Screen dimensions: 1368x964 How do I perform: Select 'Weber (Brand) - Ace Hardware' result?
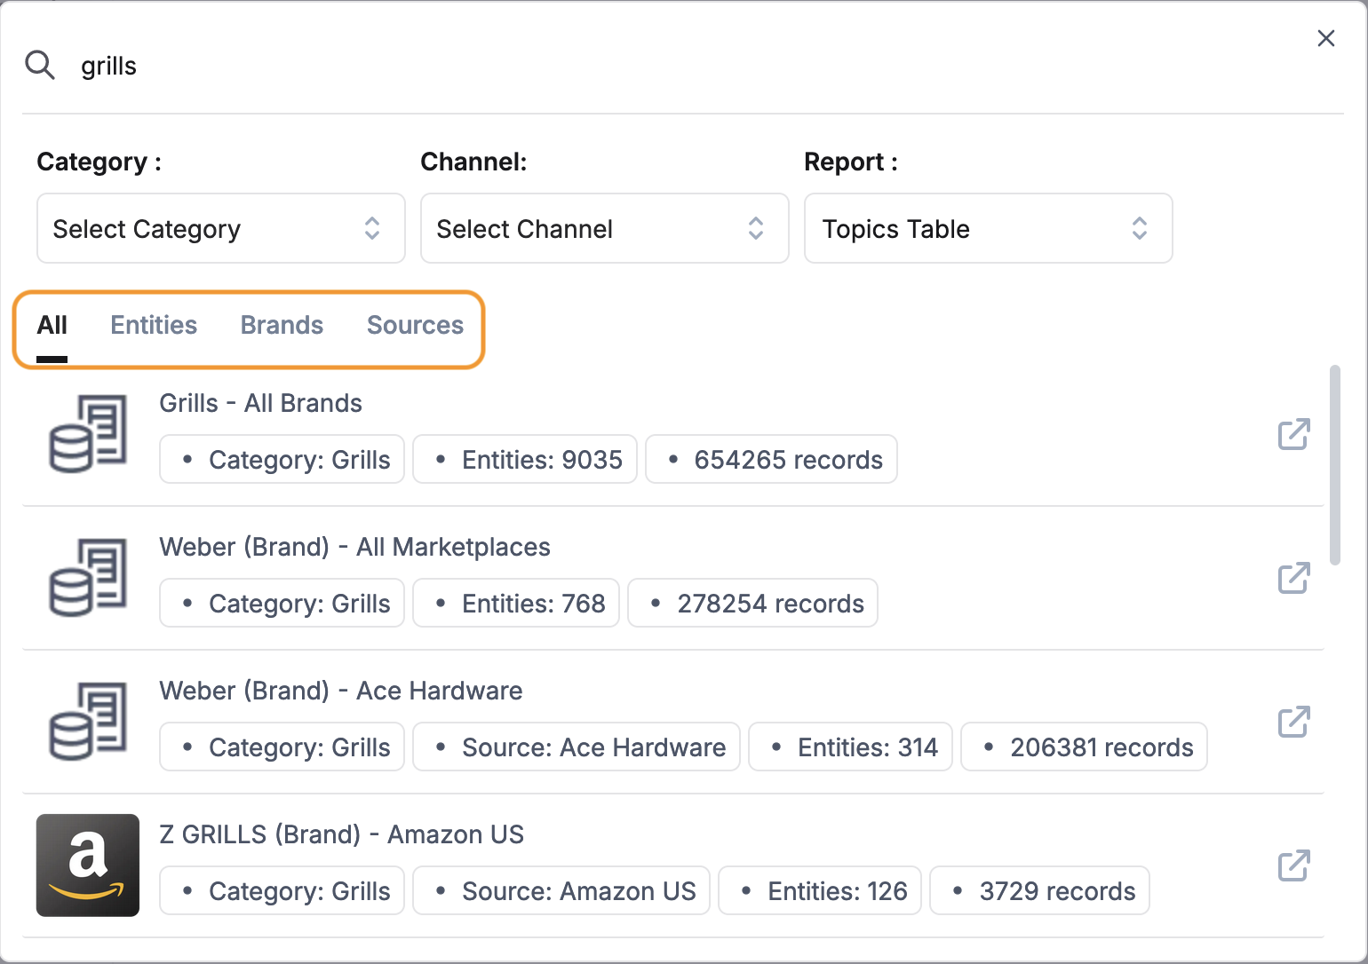pos(341,691)
